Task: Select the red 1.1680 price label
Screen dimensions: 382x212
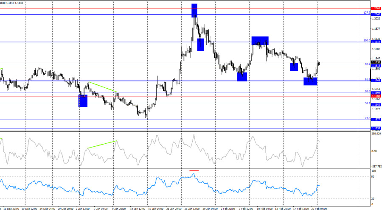Action: [x=375, y=96]
